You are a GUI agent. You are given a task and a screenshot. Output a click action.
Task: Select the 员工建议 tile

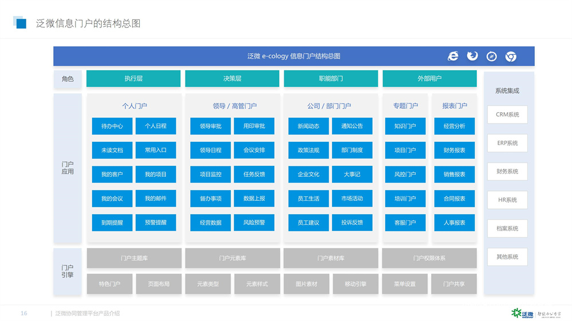click(x=309, y=223)
